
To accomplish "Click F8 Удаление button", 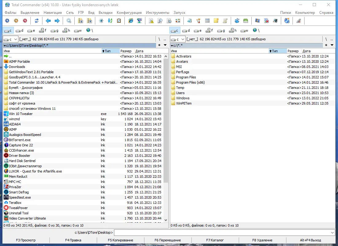I will pos(262,240).
